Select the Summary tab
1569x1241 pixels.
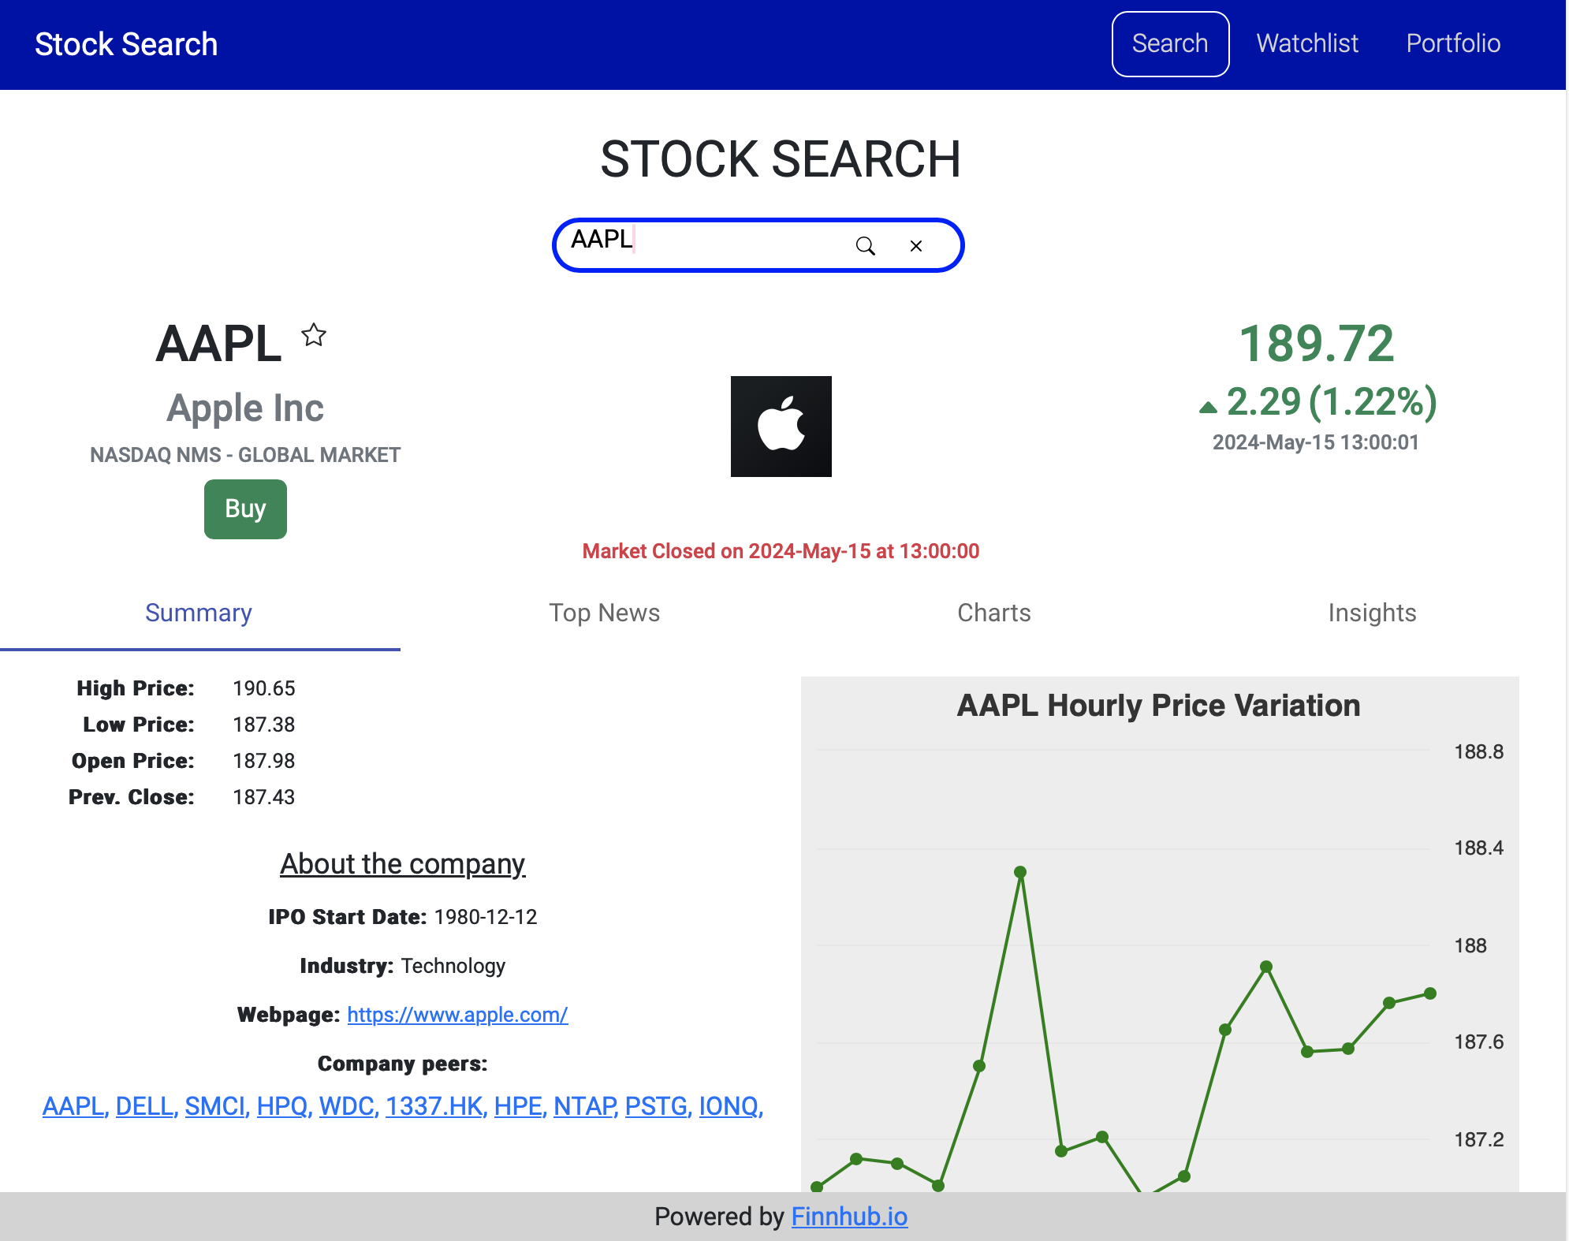click(199, 613)
